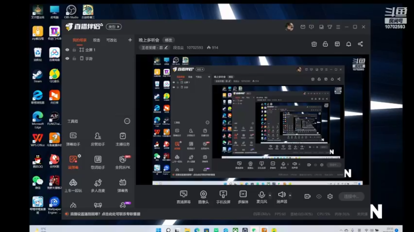
Task: Open the 歌词助手 tool
Action: point(98,162)
